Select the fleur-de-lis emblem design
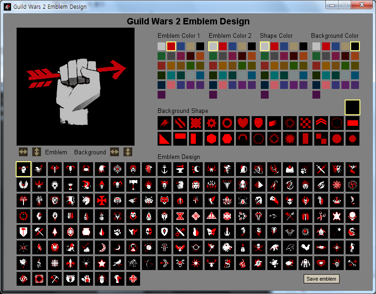This screenshot has width=376, height=294. (x=70, y=263)
